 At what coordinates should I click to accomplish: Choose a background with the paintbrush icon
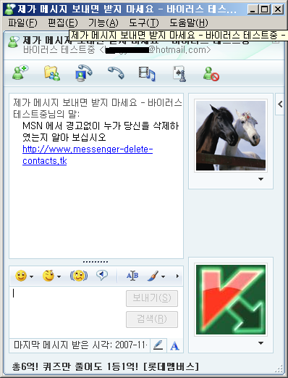tap(153, 276)
